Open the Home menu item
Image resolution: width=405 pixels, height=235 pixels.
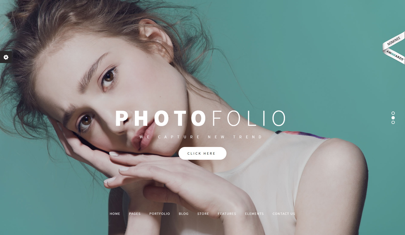(x=115, y=214)
